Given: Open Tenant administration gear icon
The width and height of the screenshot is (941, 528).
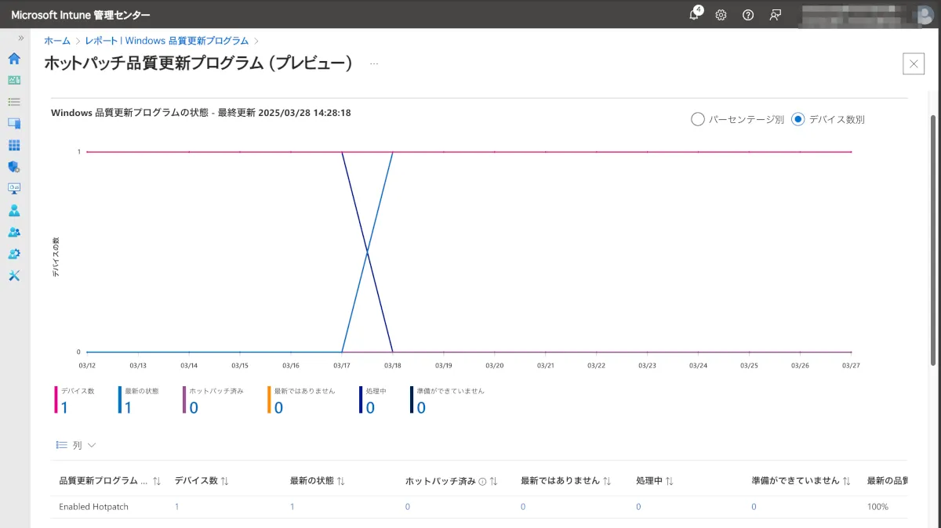Looking at the screenshot, I should 14,254.
